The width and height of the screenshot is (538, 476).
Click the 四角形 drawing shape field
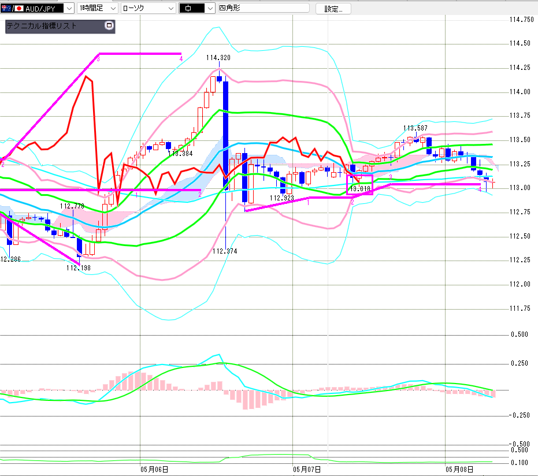[264, 8]
